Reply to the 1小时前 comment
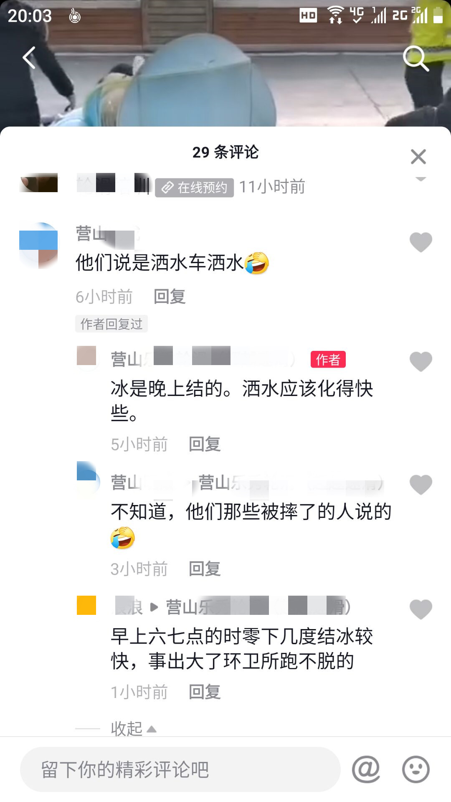The image size is (451, 802). [x=205, y=692]
